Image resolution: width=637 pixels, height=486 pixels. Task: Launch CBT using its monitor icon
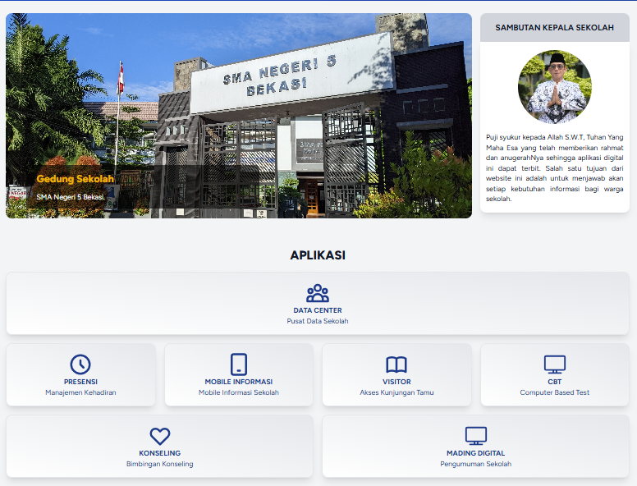pos(555,364)
